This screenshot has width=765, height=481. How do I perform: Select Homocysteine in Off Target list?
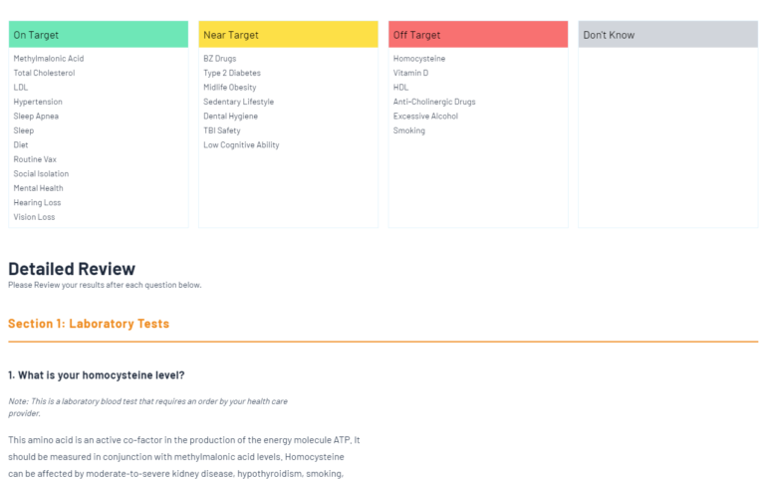tap(419, 59)
